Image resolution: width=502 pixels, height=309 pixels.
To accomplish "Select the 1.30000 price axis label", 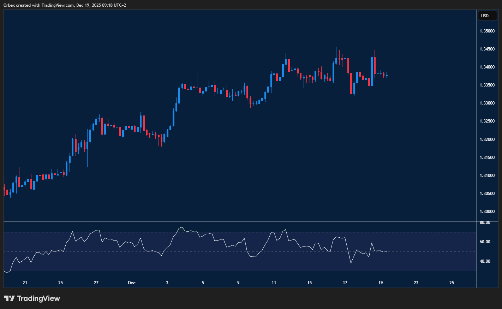I will [x=487, y=212].
